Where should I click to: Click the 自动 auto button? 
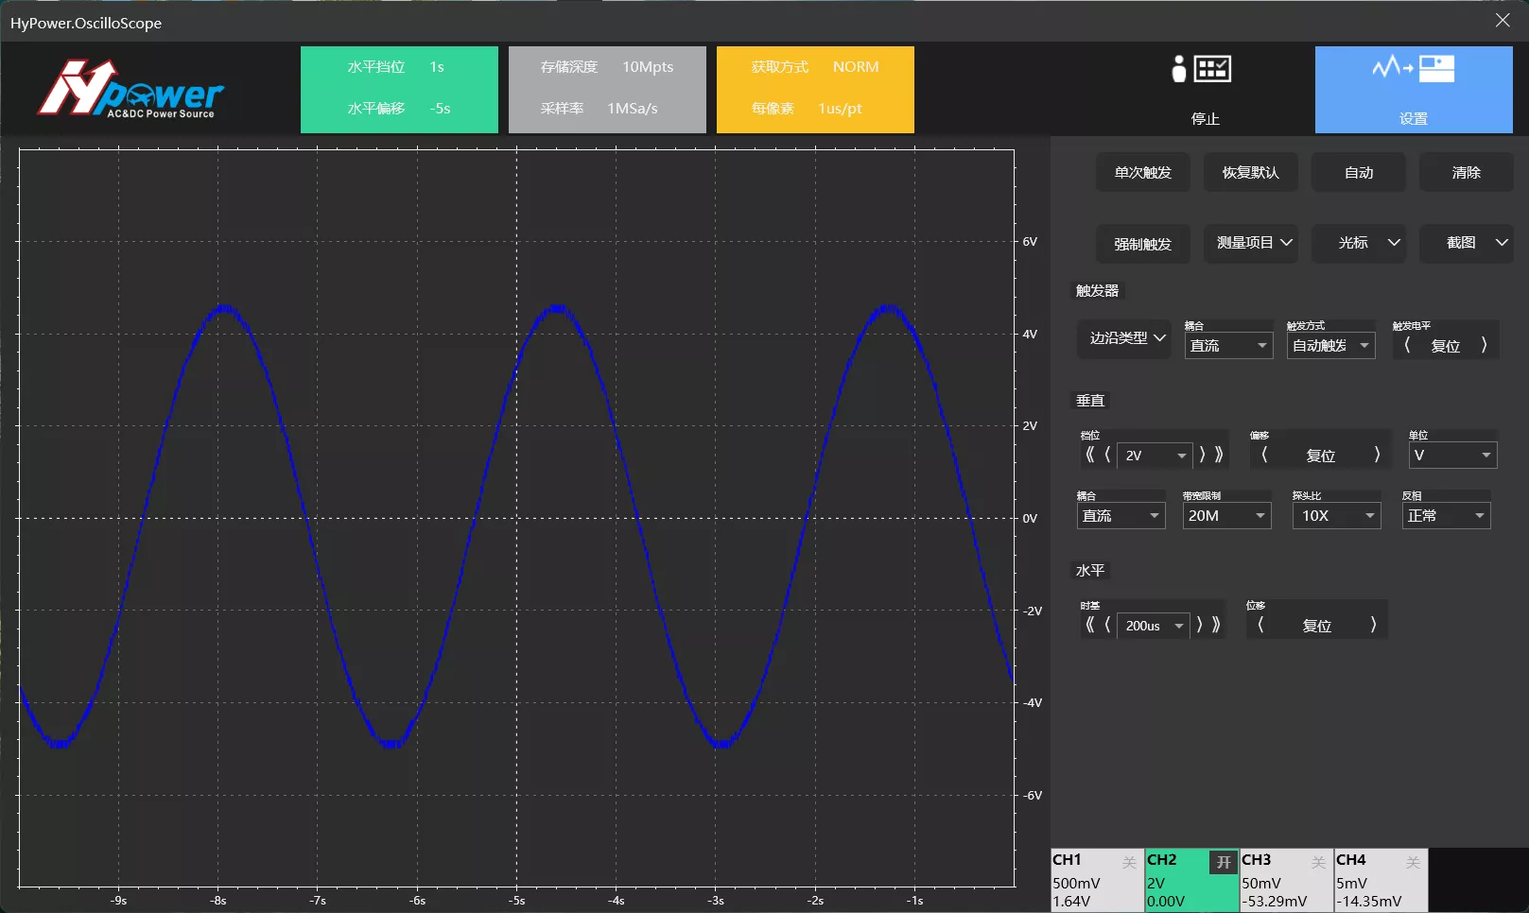(1359, 173)
